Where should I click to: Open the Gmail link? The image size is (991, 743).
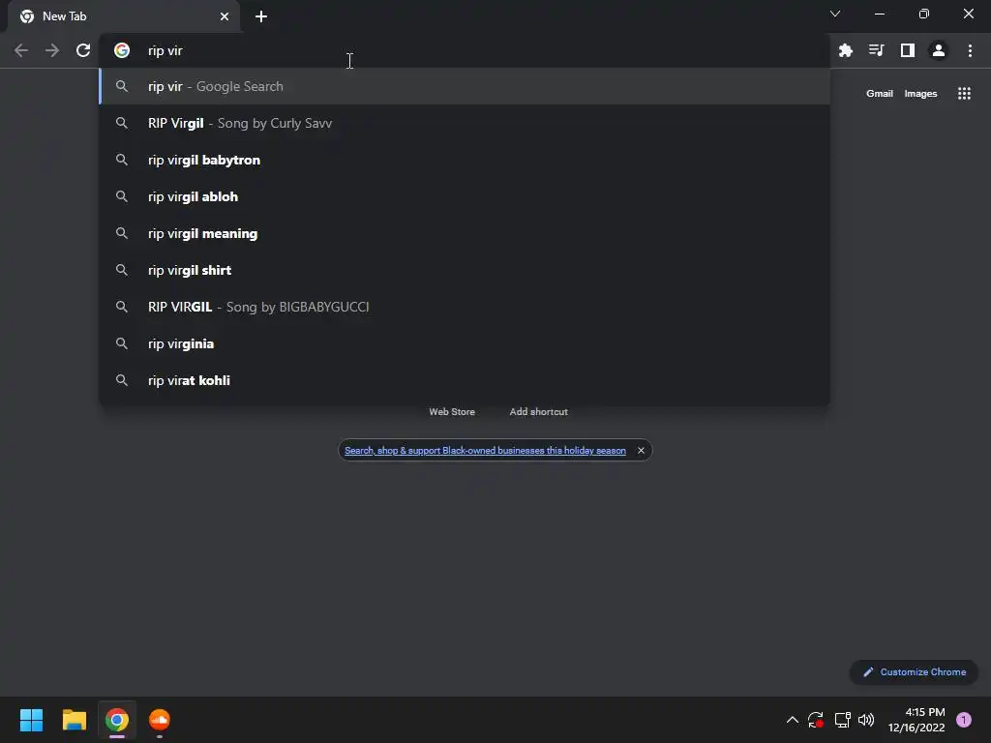tap(879, 94)
